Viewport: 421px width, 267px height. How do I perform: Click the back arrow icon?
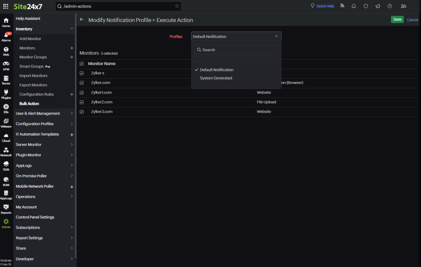82,19
